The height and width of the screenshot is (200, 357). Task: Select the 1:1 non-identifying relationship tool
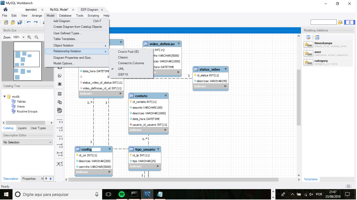tap(60, 121)
